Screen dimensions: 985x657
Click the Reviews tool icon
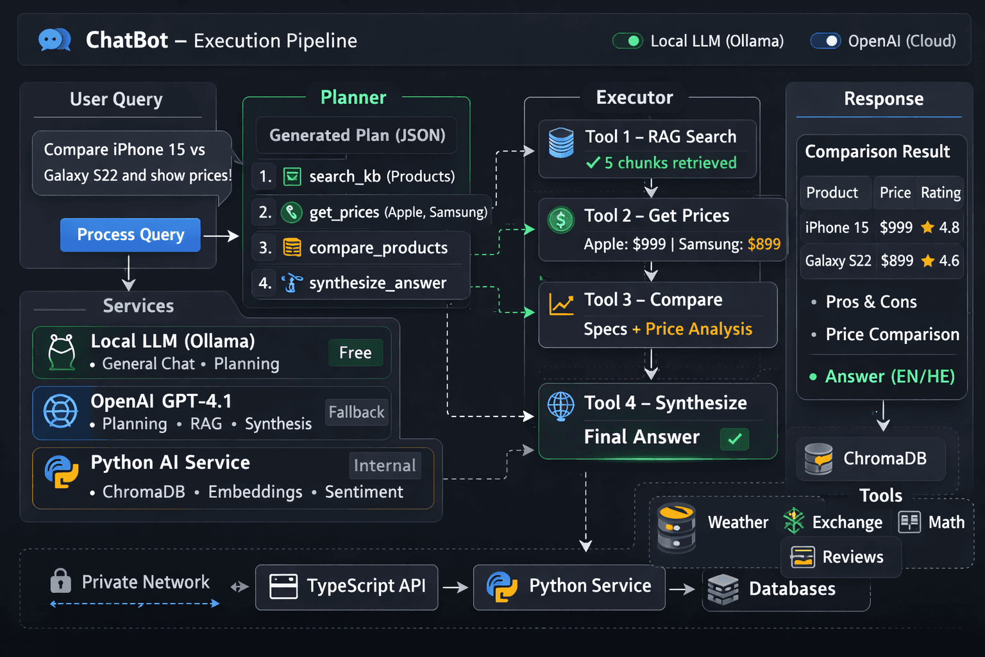coord(802,557)
